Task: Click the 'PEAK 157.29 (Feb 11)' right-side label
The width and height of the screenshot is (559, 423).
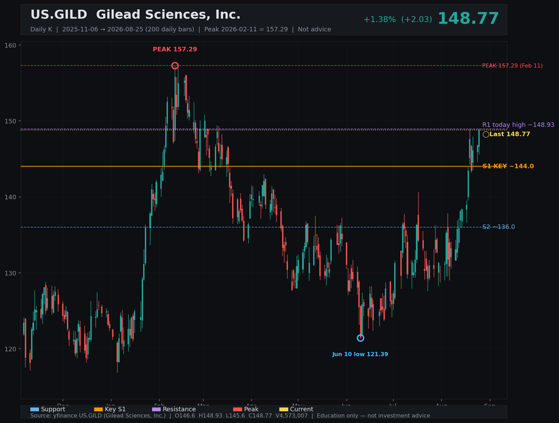Action: tap(512, 66)
